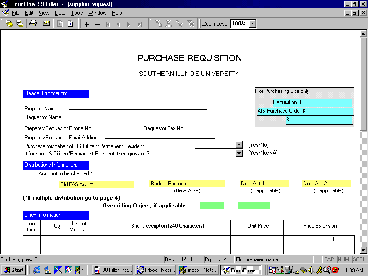The width and height of the screenshot is (368, 276).
Task: Click the Preparer Name field
Action: (x=138, y=108)
